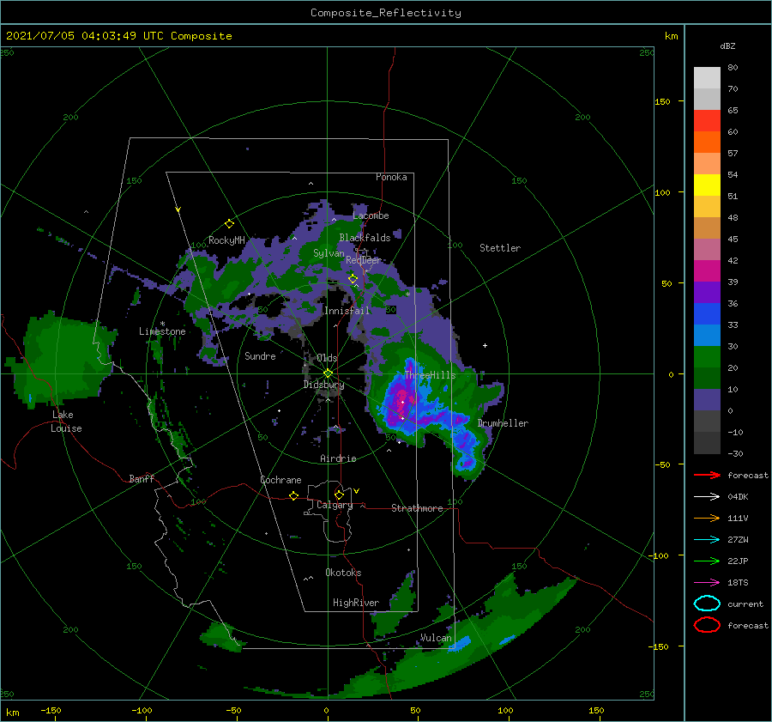Click the RedDeer city label
Image resolution: width=772 pixels, height=722 pixels.
364,260
